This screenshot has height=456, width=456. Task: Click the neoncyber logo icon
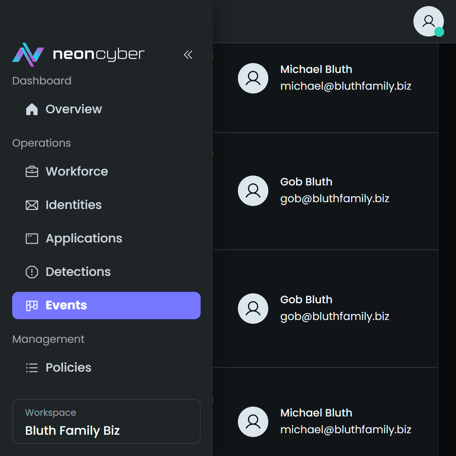tap(28, 54)
